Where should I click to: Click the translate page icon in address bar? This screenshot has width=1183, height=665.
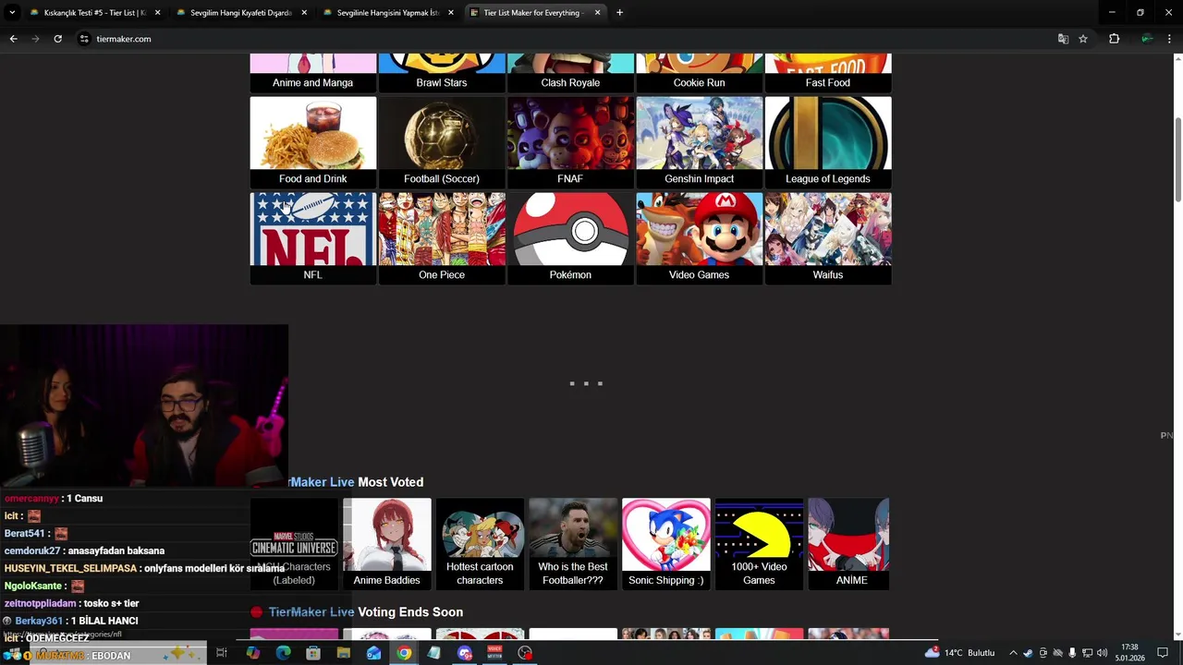[1063, 39]
